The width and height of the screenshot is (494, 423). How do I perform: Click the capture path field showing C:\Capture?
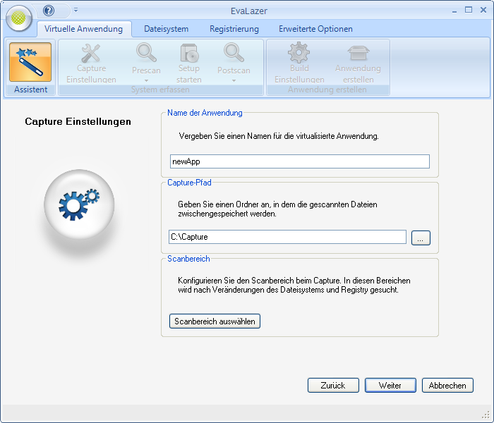(287, 237)
